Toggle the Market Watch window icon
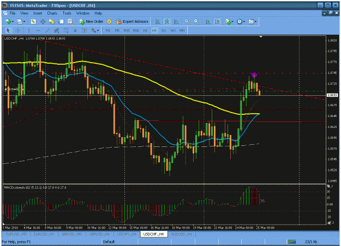 click(33, 21)
